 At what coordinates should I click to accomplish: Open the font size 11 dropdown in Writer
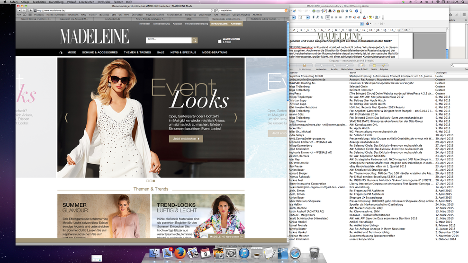click(308, 18)
